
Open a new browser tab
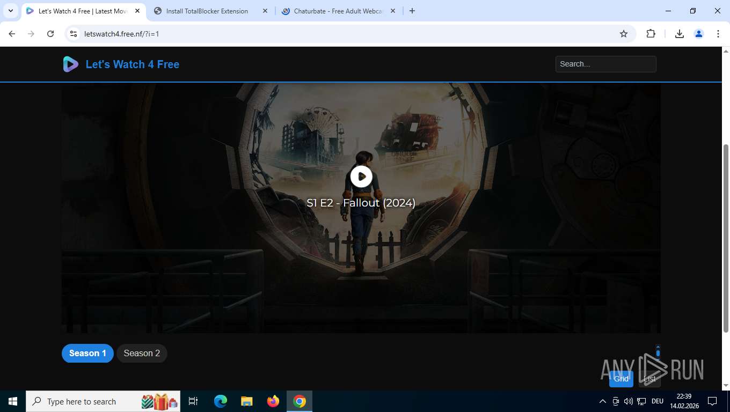tap(412, 11)
